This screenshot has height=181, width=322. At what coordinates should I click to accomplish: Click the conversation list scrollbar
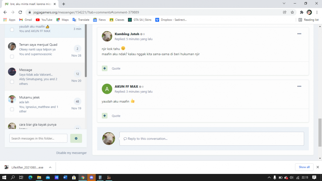86,50
